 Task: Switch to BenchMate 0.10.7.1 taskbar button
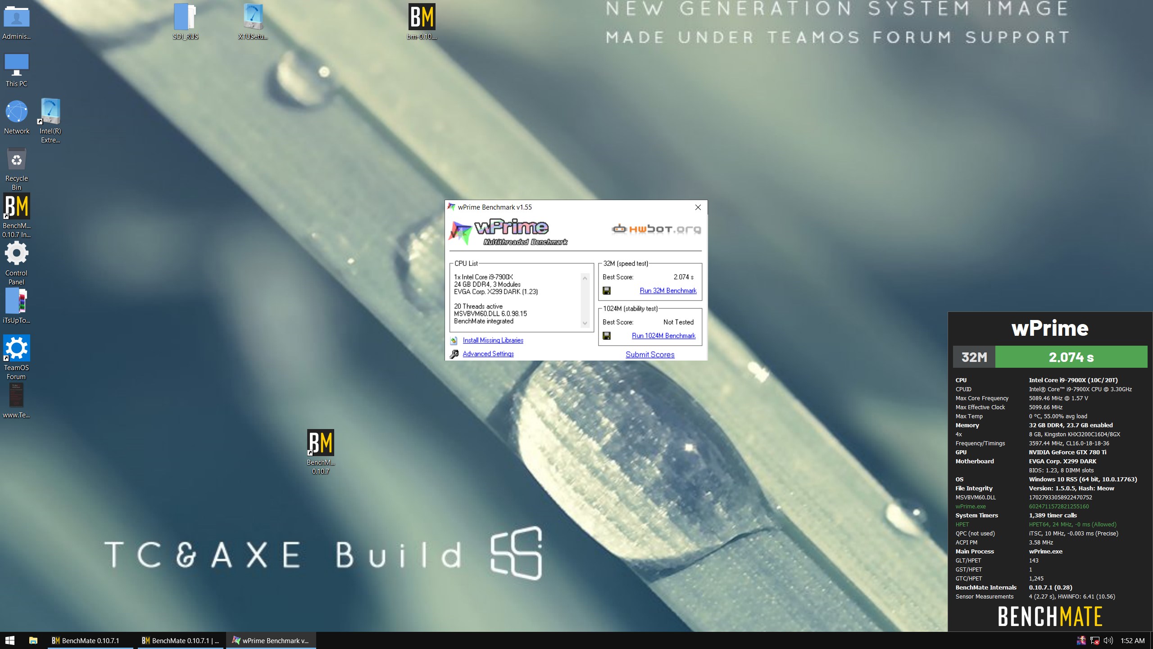(x=91, y=640)
